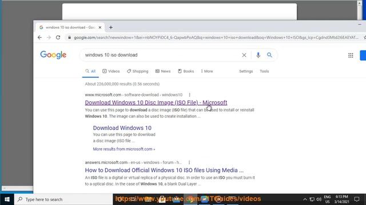Viewport: 366px width, 205px height.
Task: Go back using the browser back arrow
Action: [39, 38]
